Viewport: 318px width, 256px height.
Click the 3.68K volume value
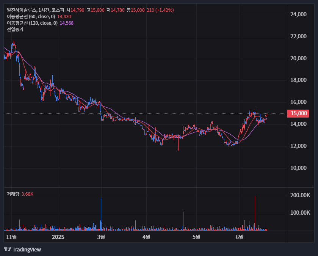click(x=27, y=194)
